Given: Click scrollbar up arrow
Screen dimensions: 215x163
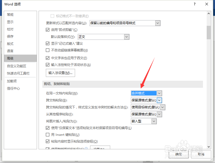Looking at the screenshot, I should (x=209, y=13).
